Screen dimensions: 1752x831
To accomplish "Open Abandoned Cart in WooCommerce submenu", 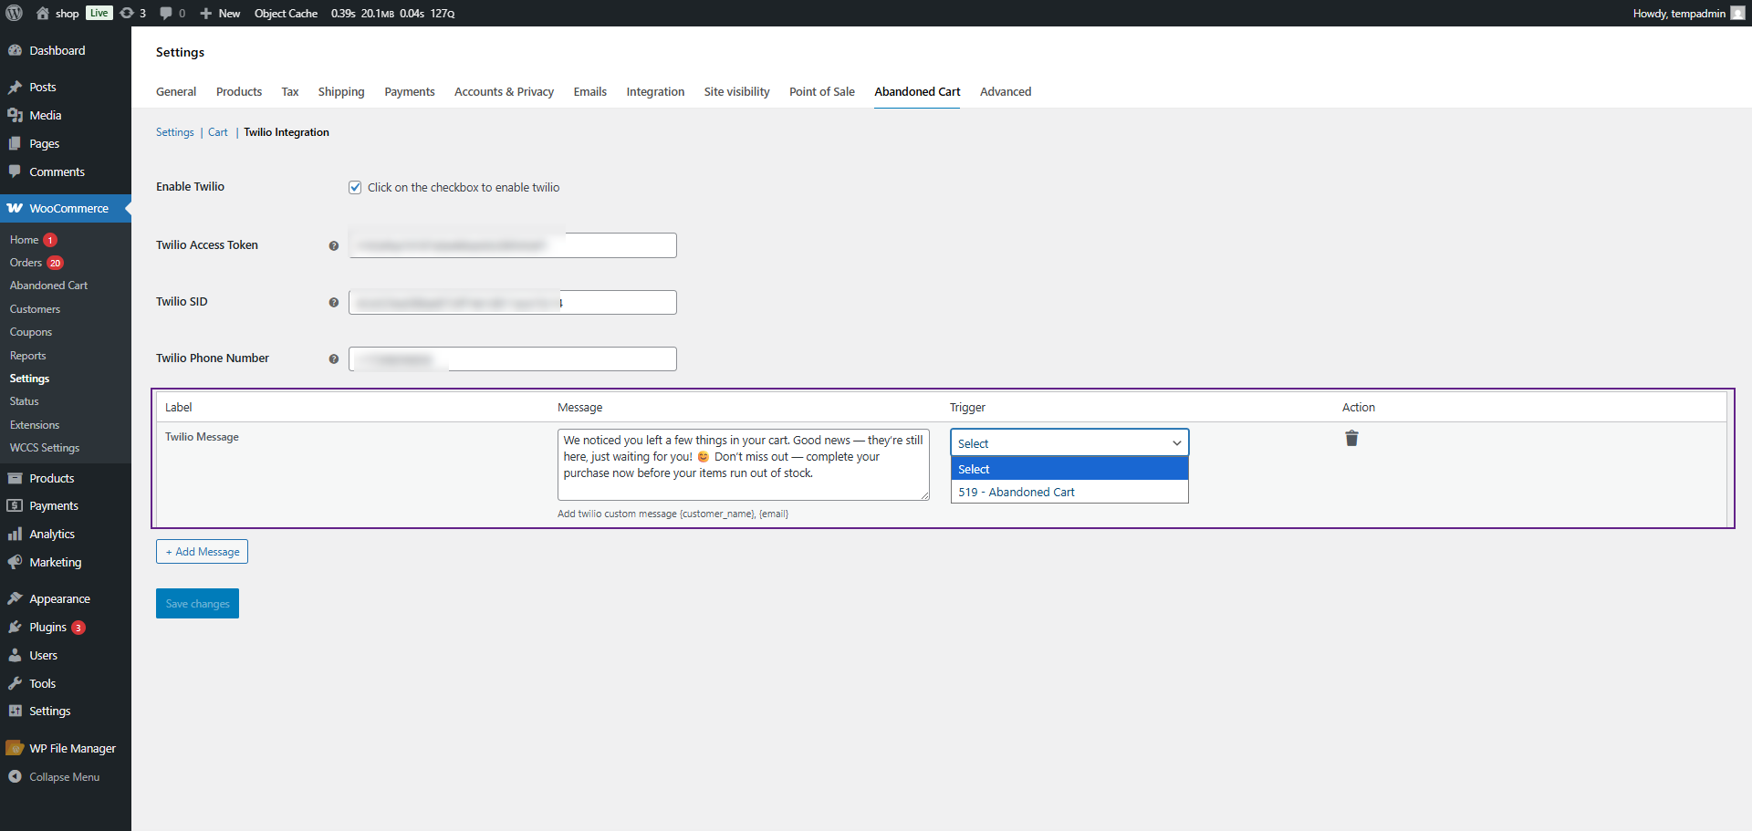I will coord(48,286).
